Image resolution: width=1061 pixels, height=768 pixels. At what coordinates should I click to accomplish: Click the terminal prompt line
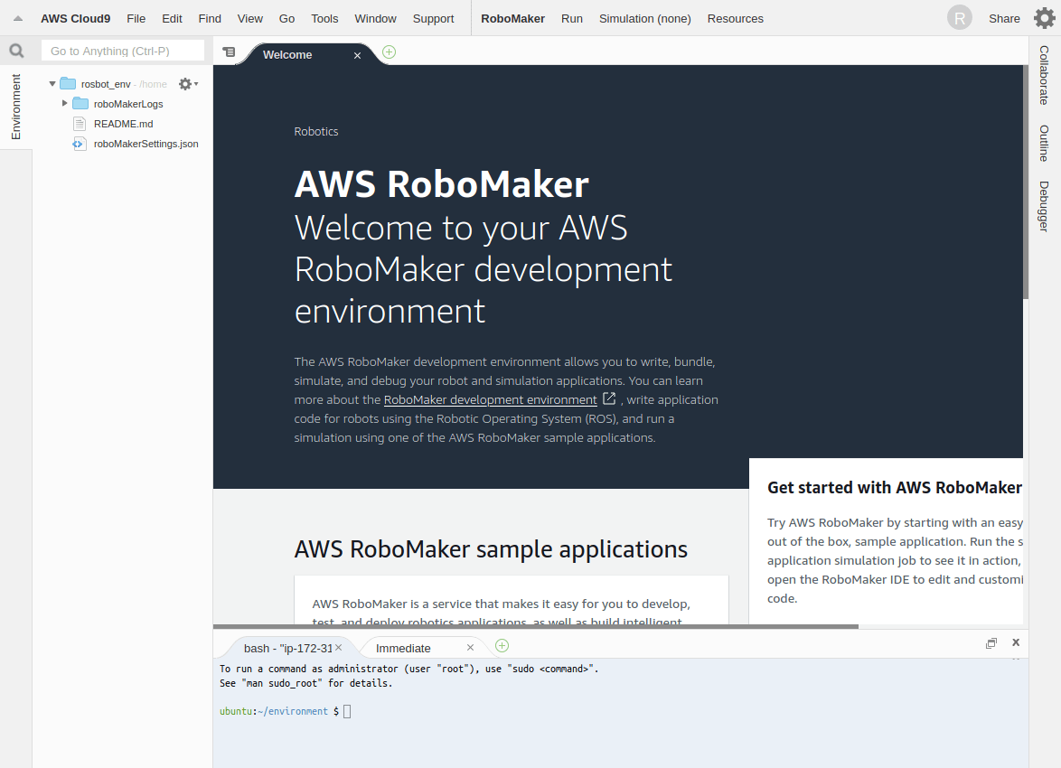[285, 711]
